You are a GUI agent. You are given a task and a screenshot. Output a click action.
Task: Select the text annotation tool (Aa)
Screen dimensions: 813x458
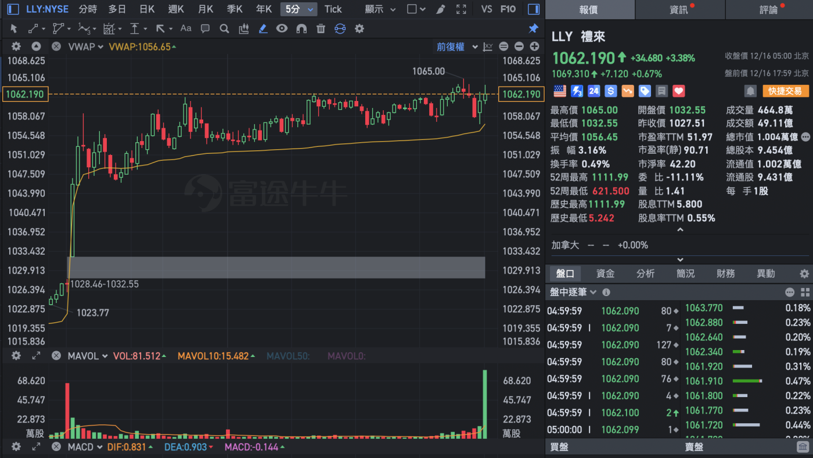coord(185,28)
